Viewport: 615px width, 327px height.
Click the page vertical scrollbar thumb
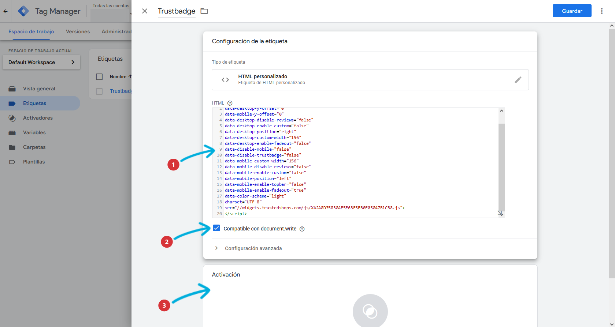(x=612, y=154)
